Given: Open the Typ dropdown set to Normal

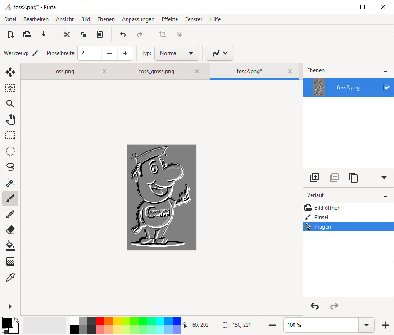Looking at the screenshot, I should pyautogui.click(x=177, y=53).
